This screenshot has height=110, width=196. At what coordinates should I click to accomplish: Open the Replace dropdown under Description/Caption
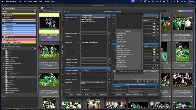pos(71,20)
